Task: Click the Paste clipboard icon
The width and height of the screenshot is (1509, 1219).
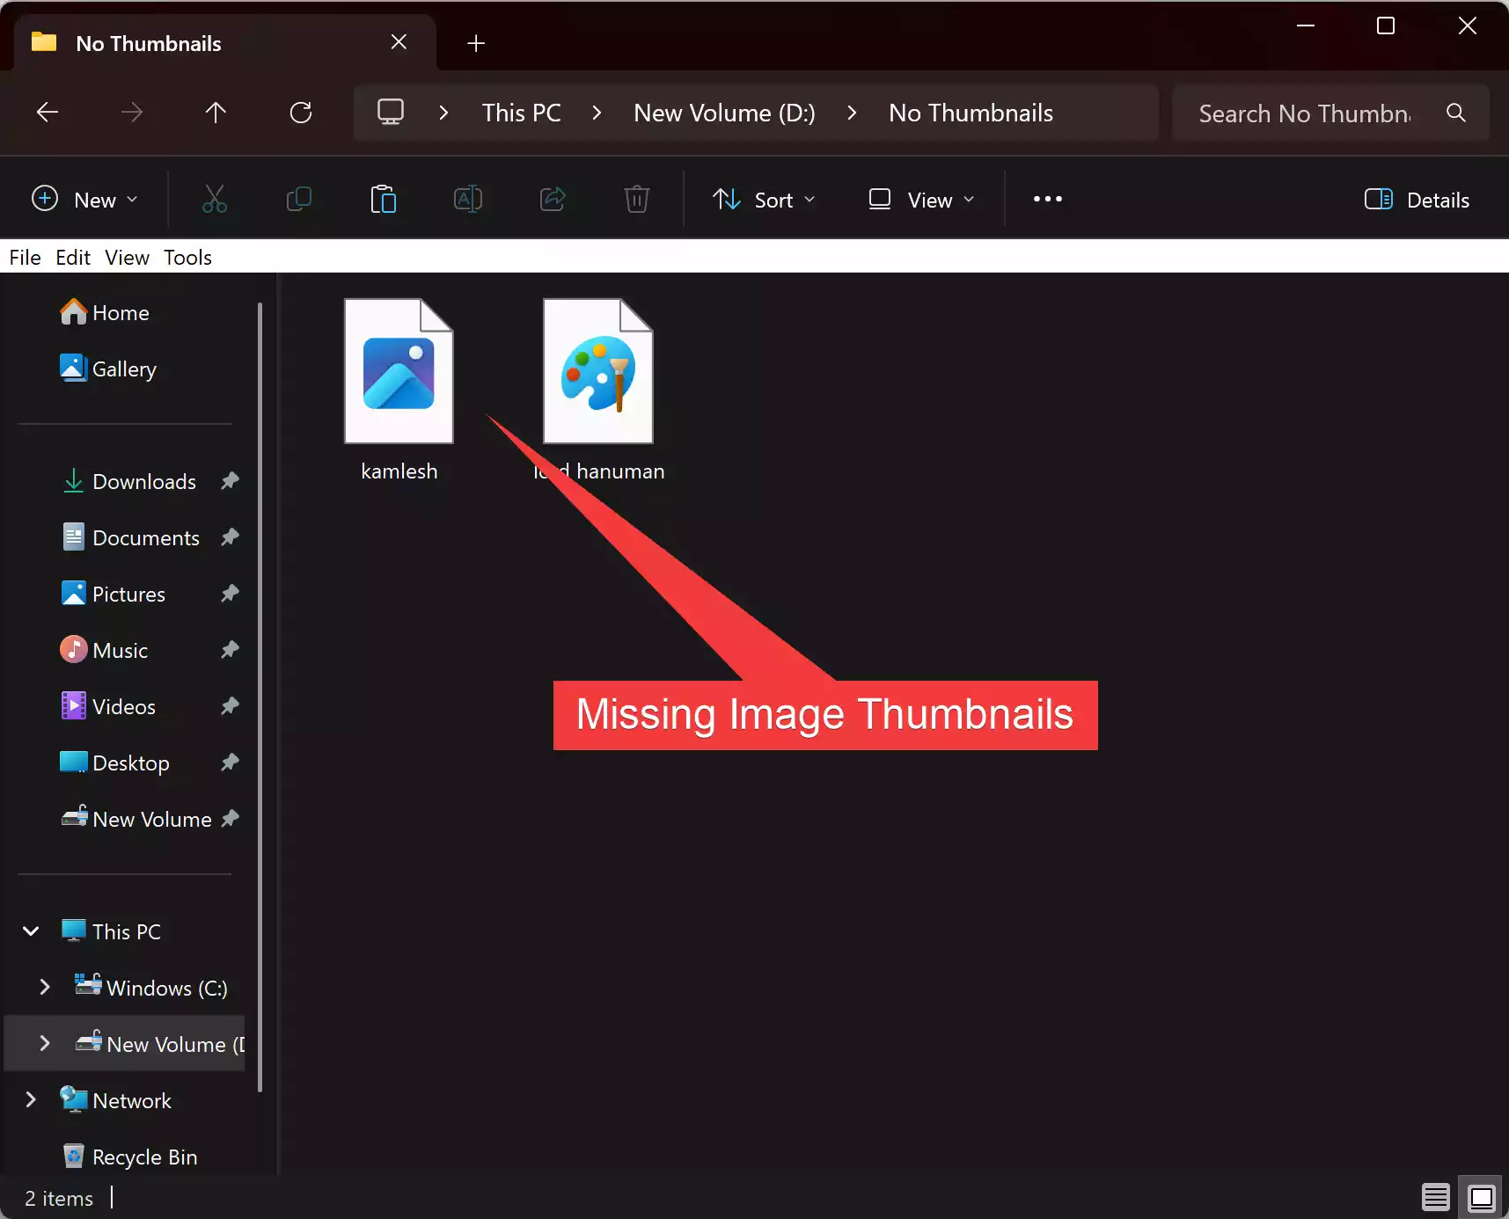Action: [383, 200]
